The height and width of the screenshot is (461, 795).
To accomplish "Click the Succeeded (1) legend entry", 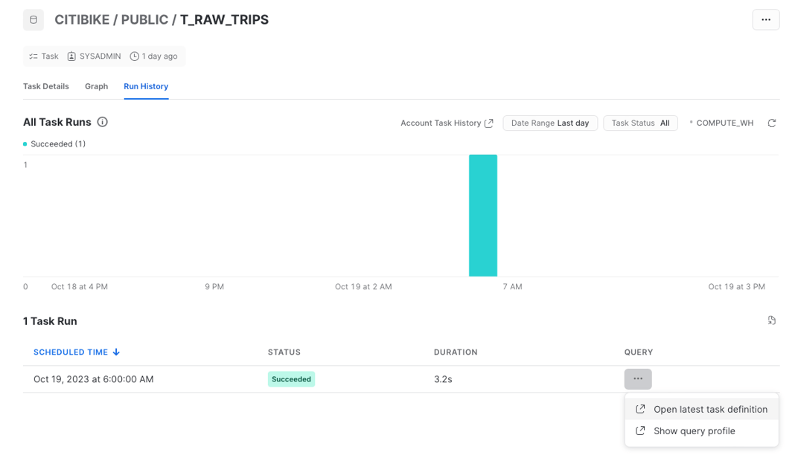I will 54,144.
